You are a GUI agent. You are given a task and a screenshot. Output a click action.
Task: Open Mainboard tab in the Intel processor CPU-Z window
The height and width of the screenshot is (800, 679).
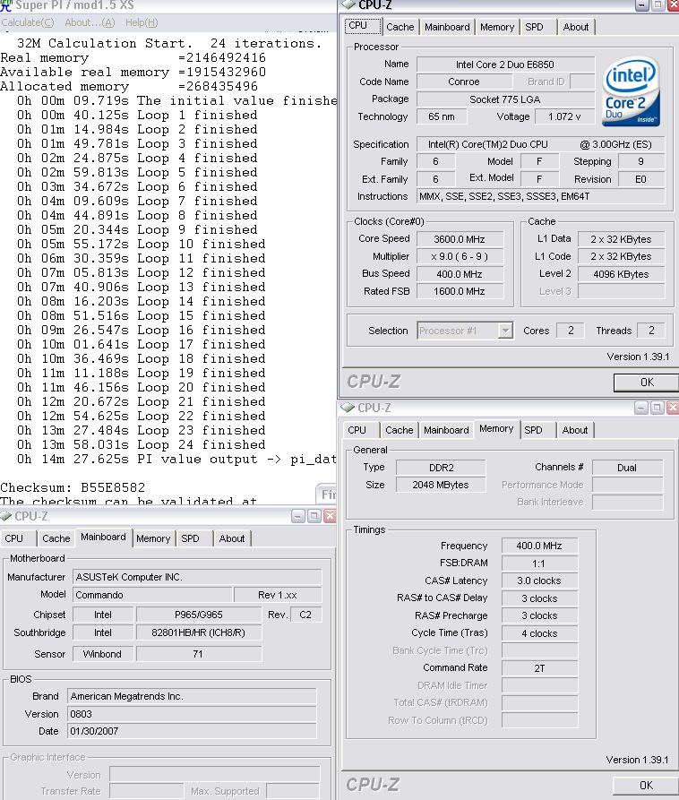[x=447, y=27]
